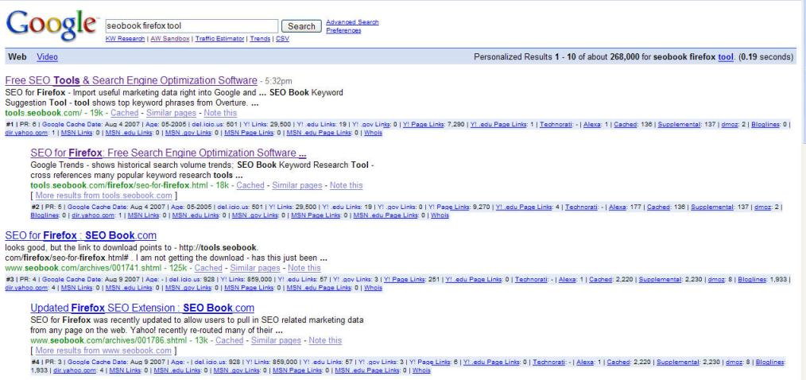Click Note this for seo-for-firefox.html result
806x380 pixels.
[x=346, y=185]
